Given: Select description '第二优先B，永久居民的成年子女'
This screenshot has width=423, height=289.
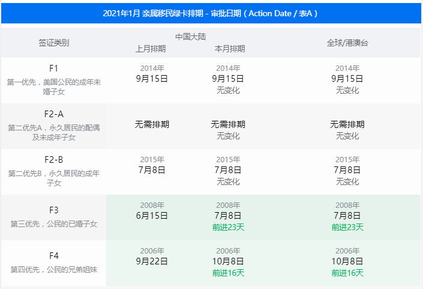Looking at the screenshot, I should pyautogui.click(x=53, y=178).
